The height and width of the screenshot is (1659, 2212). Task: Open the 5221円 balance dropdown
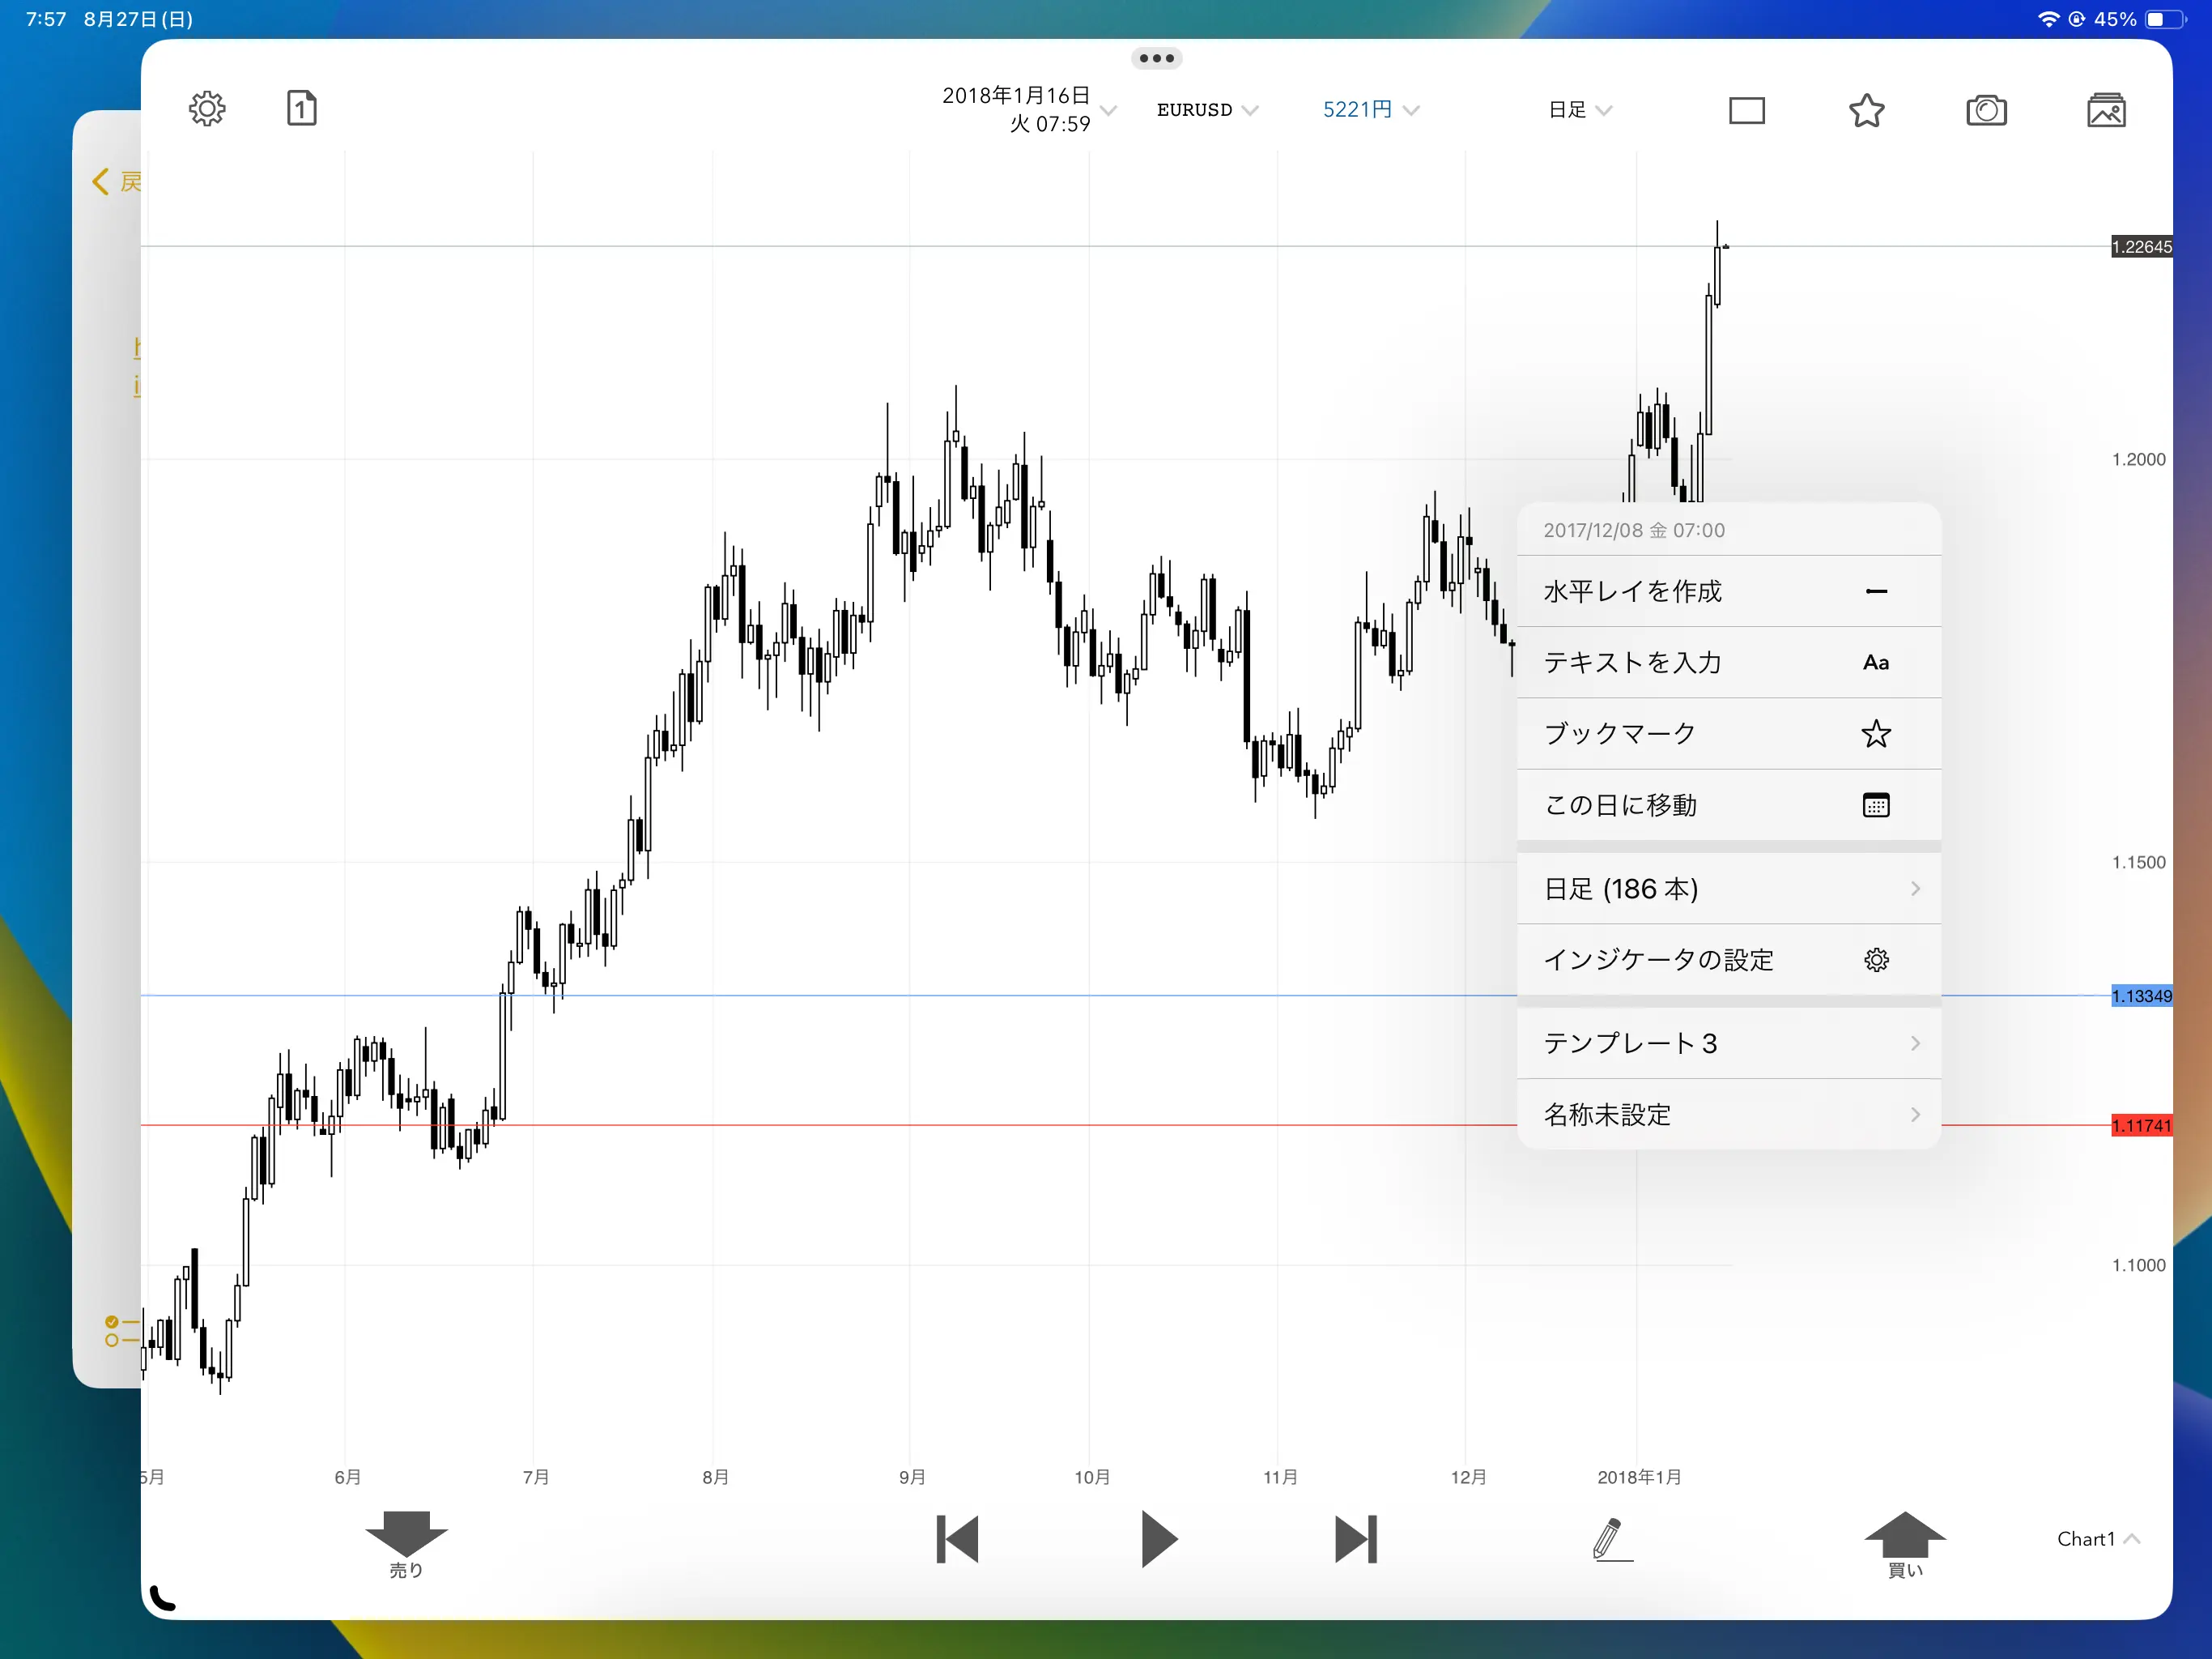point(1370,110)
